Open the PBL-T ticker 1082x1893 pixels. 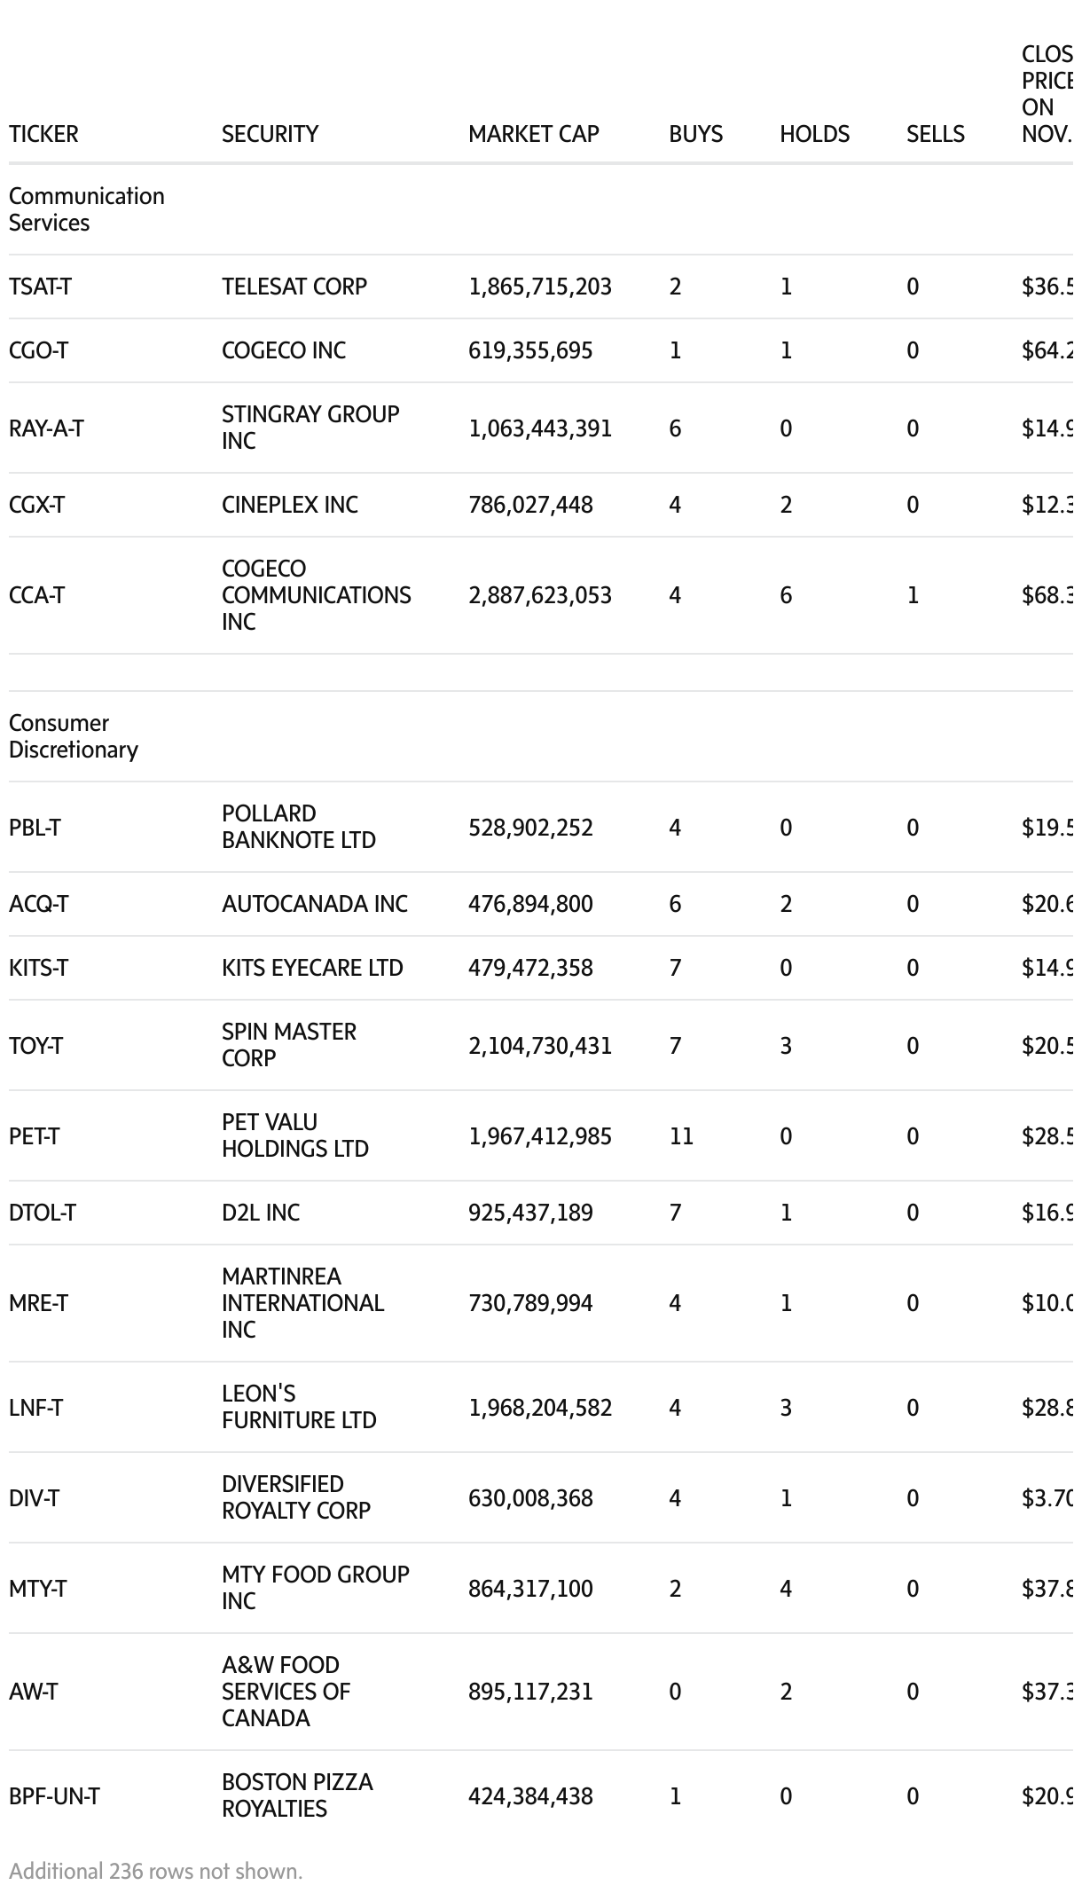click(x=35, y=828)
